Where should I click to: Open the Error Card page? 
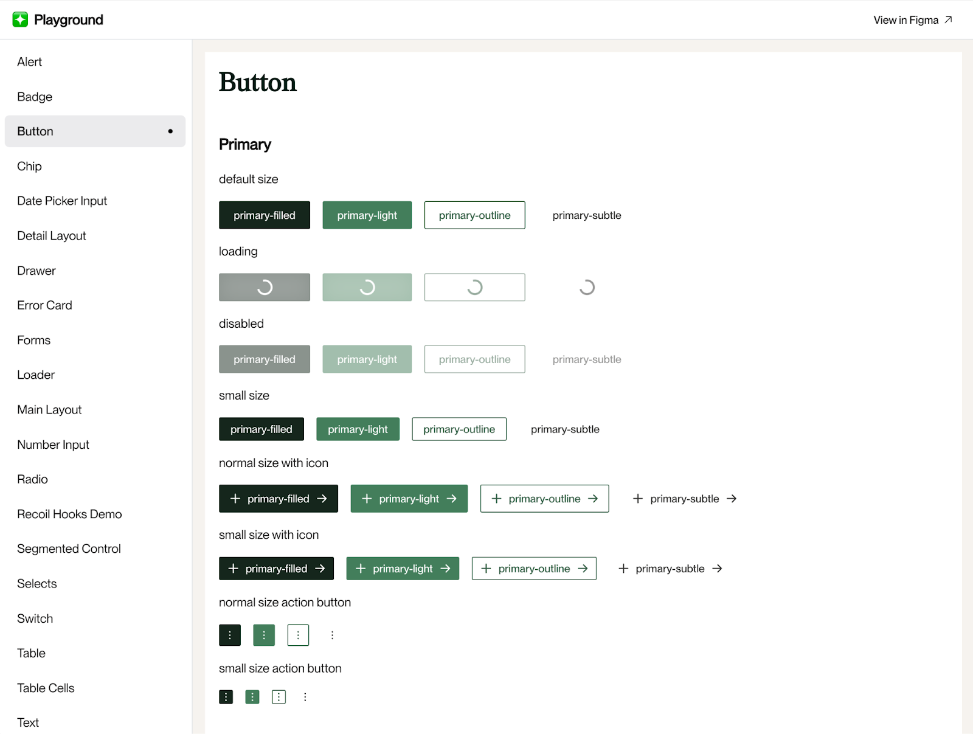[x=95, y=305]
